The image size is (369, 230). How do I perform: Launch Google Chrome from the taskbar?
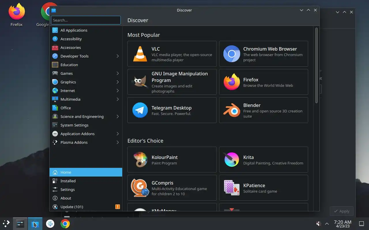[65, 224]
